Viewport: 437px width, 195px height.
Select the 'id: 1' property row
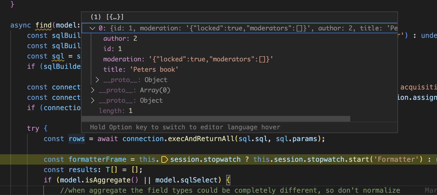(239, 49)
